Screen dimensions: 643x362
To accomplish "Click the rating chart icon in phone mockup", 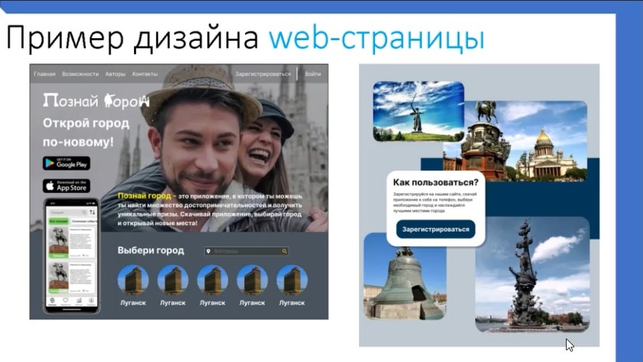I will tap(78, 301).
